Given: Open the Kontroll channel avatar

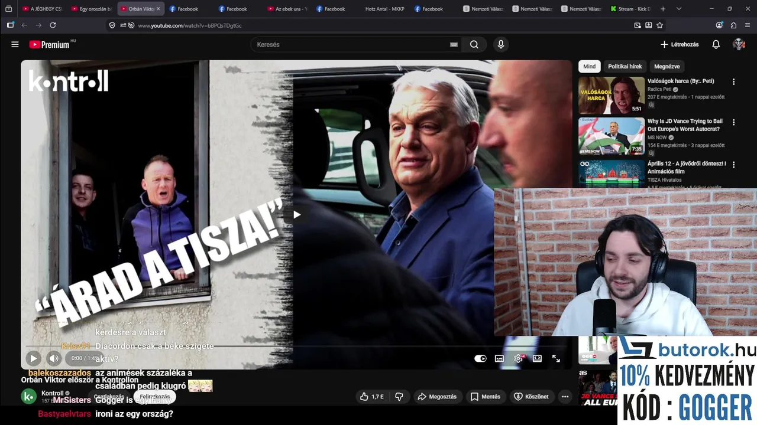Looking at the screenshot, I should [x=28, y=397].
